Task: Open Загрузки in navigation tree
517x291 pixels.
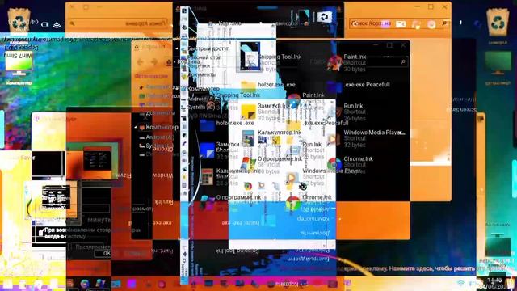Action: (x=199, y=65)
